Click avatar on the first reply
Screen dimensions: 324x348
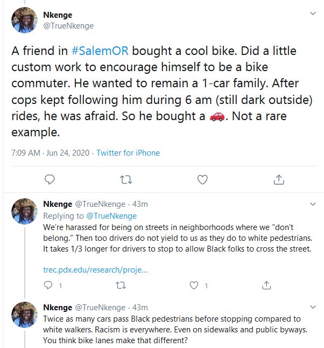25,212
